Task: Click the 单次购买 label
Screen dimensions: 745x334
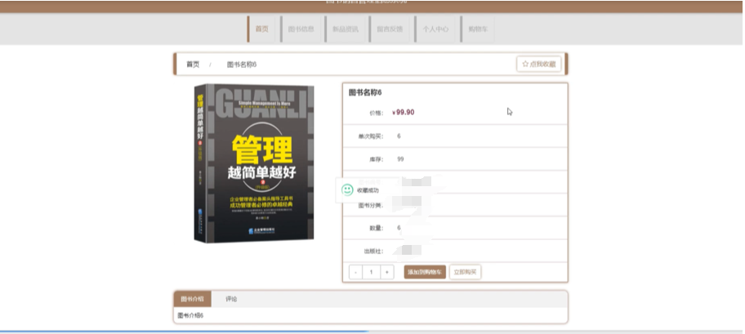Action: [371, 136]
